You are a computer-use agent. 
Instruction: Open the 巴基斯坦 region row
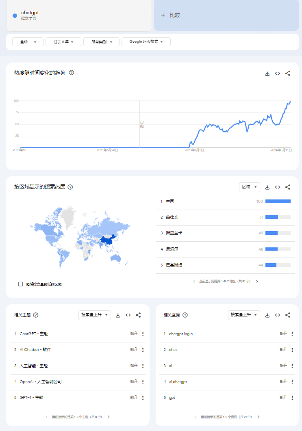click(225, 265)
